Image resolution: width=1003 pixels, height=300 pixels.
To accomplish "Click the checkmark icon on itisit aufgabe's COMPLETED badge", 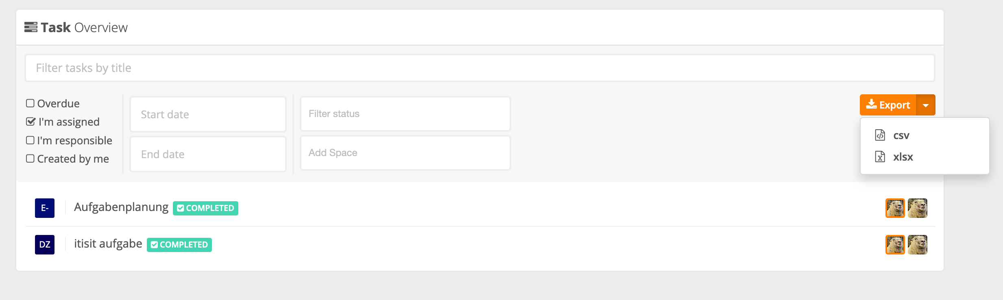I will 154,245.
